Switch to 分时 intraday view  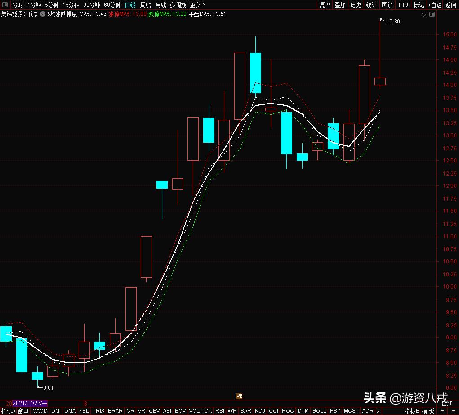tap(18, 5)
